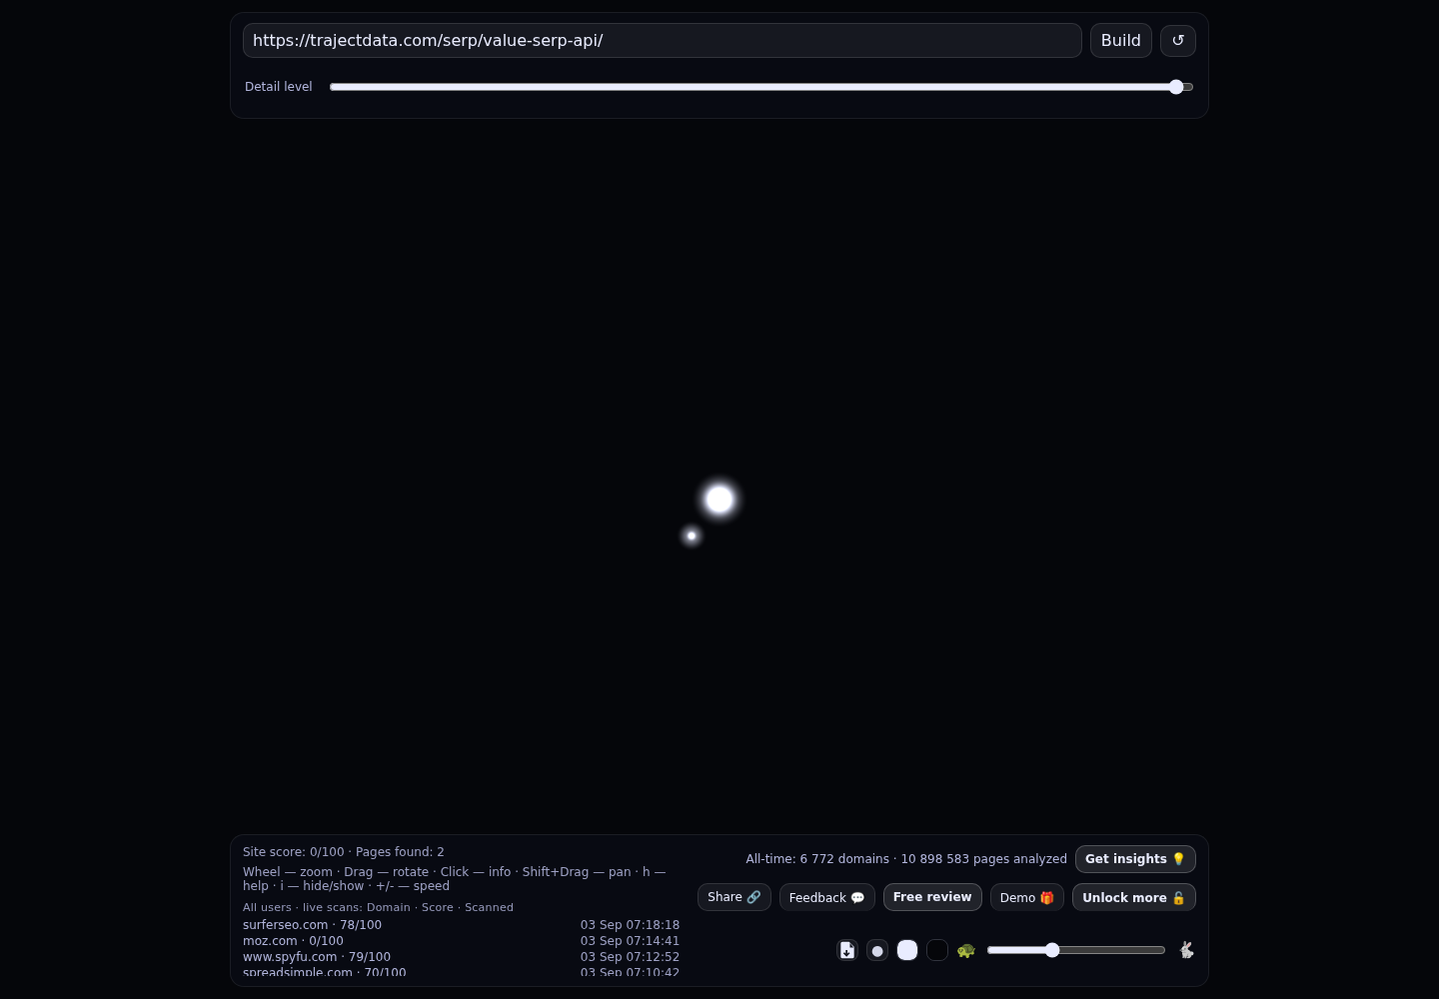
Task: Click the surferseo.com · 78/100 scan row
Action: click(x=461, y=925)
